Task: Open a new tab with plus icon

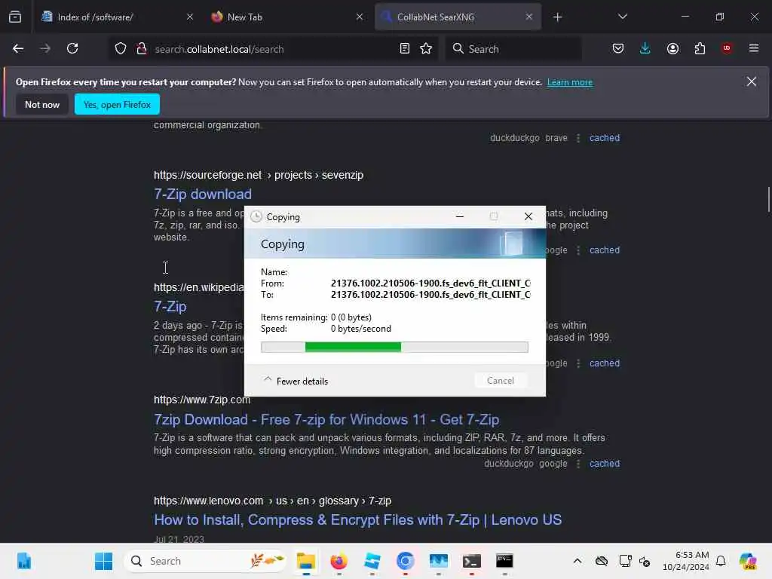Action: [x=557, y=17]
